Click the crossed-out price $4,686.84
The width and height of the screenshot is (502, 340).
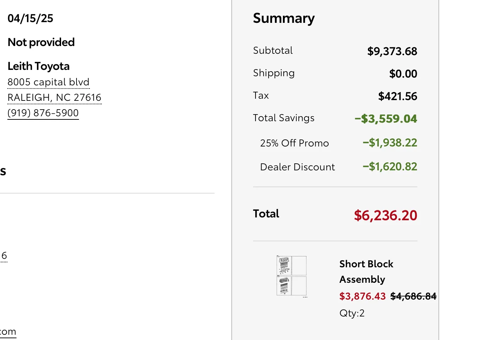point(413,296)
